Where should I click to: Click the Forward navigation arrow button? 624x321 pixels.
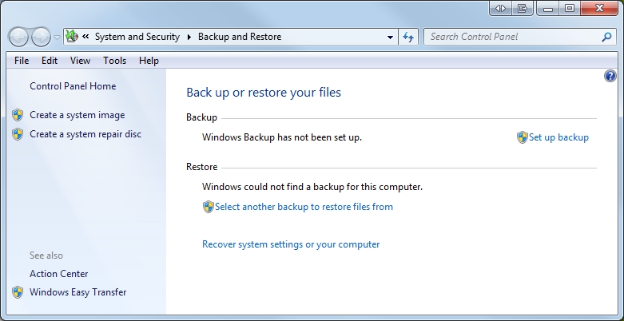click(x=41, y=37)
